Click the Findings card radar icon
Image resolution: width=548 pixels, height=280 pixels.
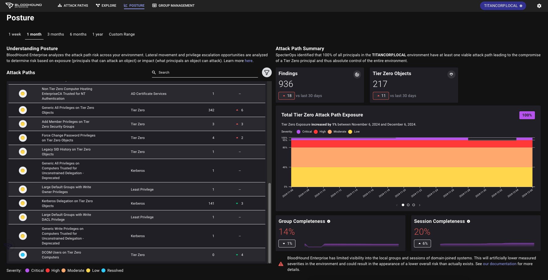click(357, 74)
